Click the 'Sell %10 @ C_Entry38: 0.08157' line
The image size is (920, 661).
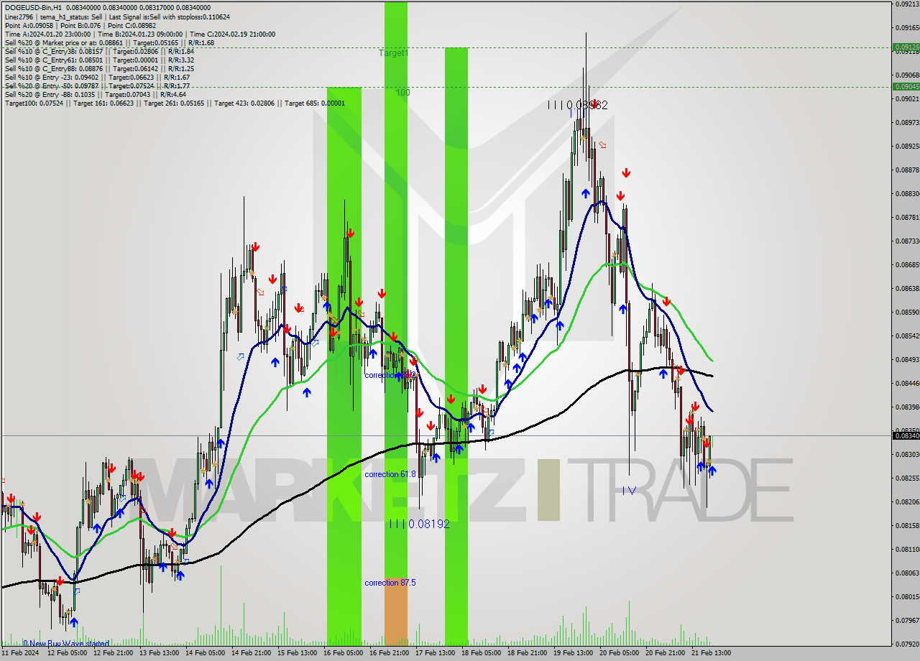pyautogui.click(x=99, y=51)
